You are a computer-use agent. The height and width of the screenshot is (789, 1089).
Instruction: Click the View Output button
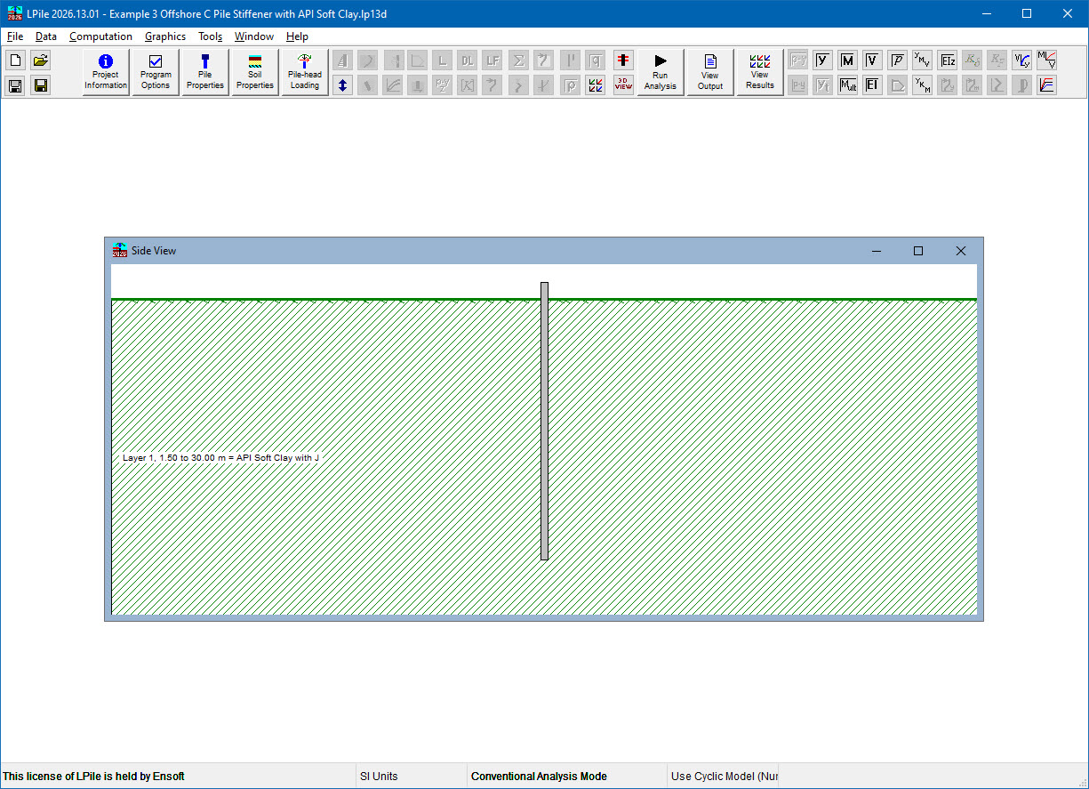710,73
